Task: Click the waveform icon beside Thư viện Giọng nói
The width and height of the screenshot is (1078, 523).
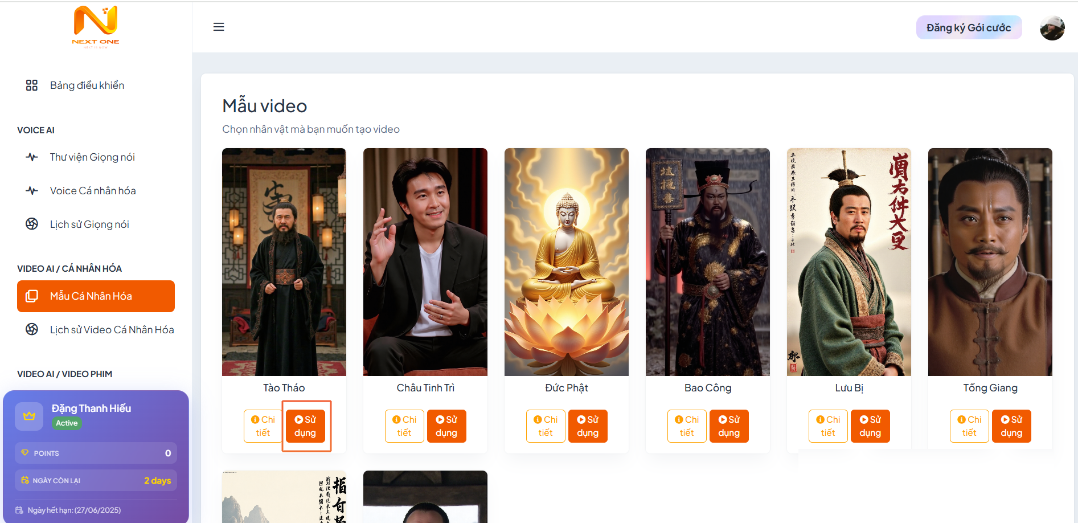Action: [32, 157]
